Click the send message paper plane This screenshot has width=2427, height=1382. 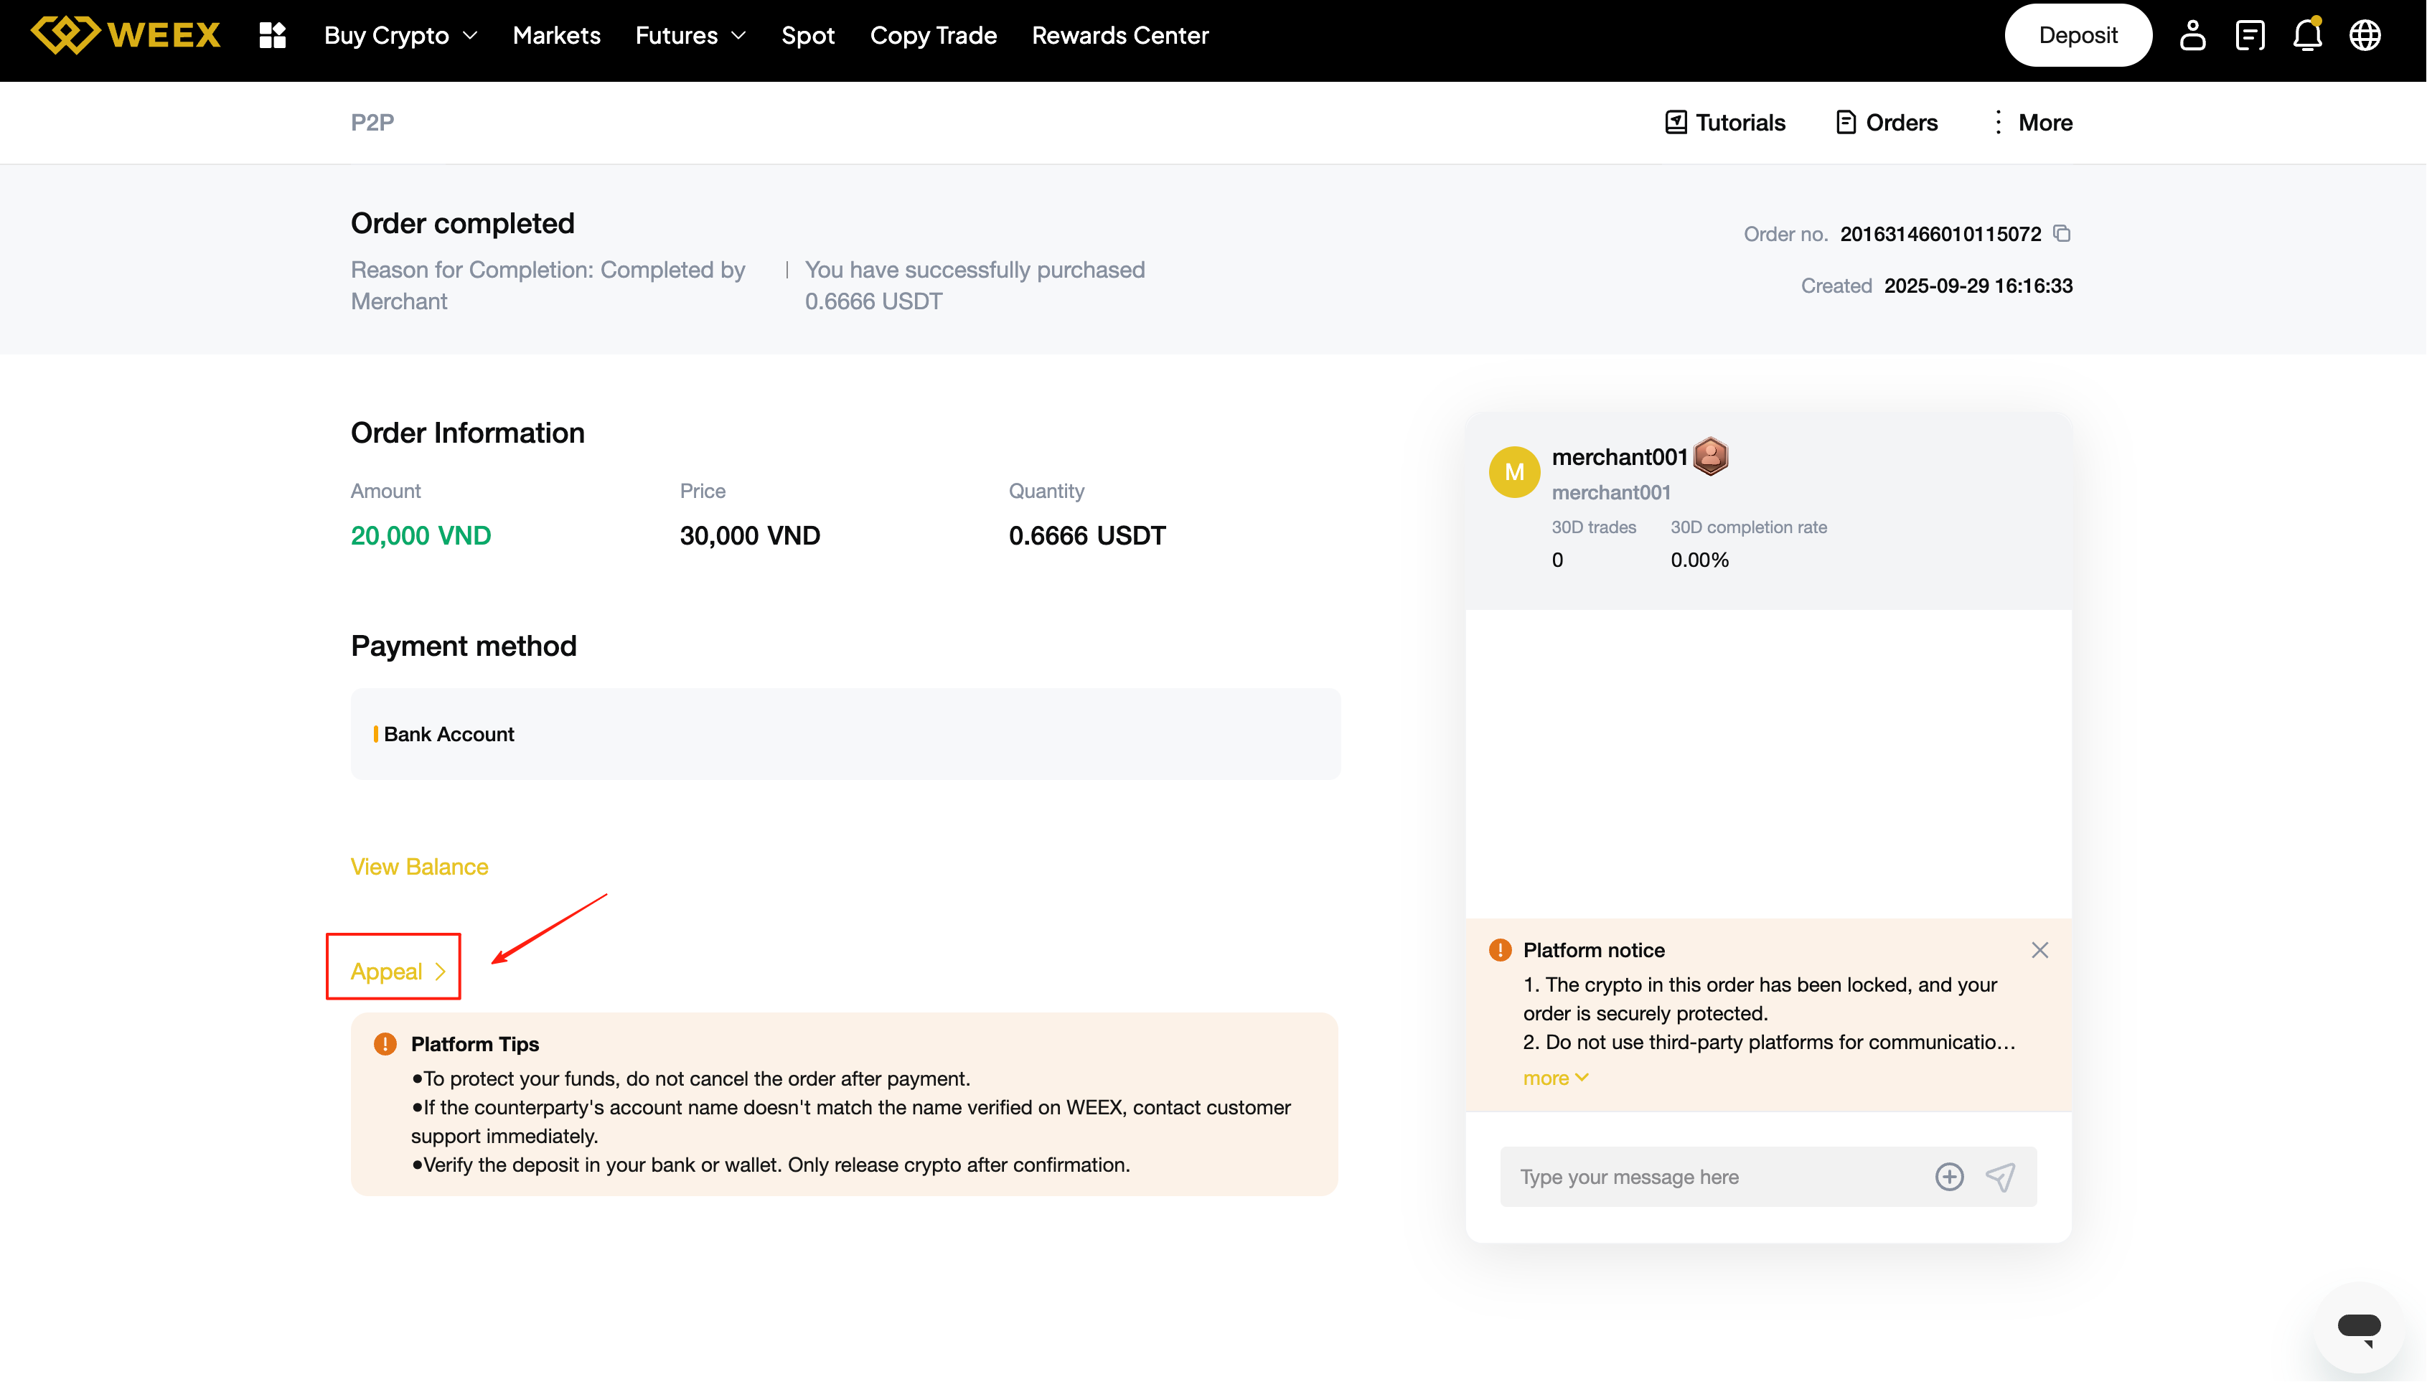tap(2001, 1177)
